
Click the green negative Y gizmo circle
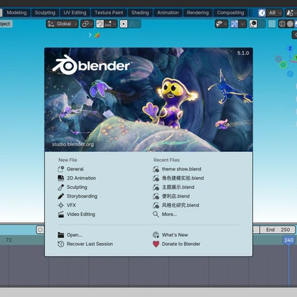(x=283, y=65)
